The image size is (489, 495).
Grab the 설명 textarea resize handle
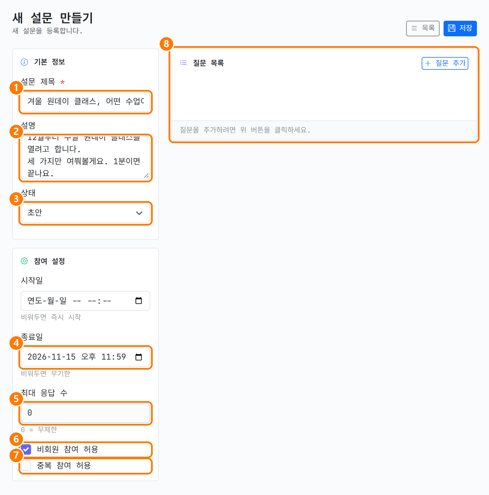coord(146,176)
